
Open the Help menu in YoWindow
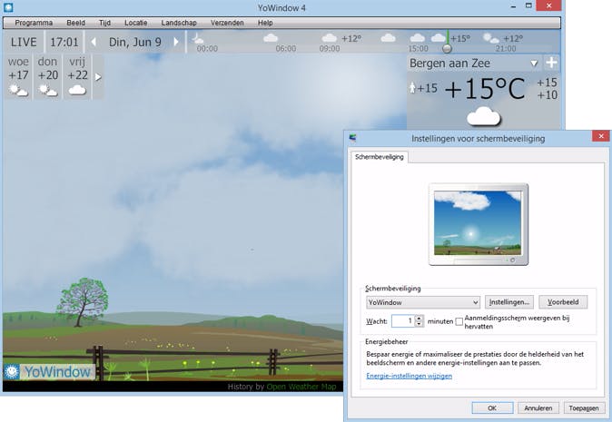point(265,23)
